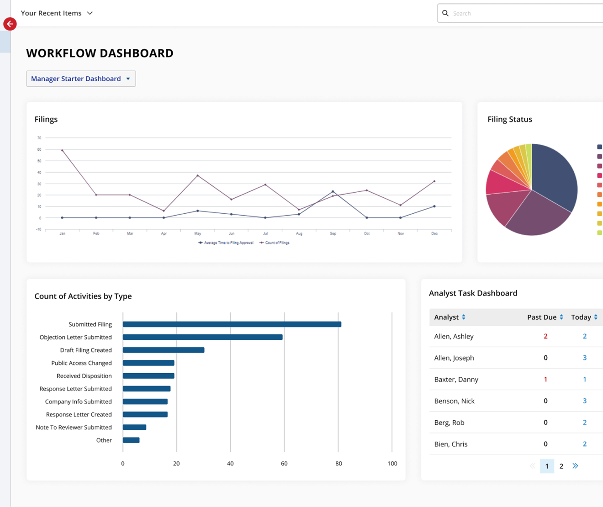
Task: Select page 2 in pagination
Action: pos(561,466)
